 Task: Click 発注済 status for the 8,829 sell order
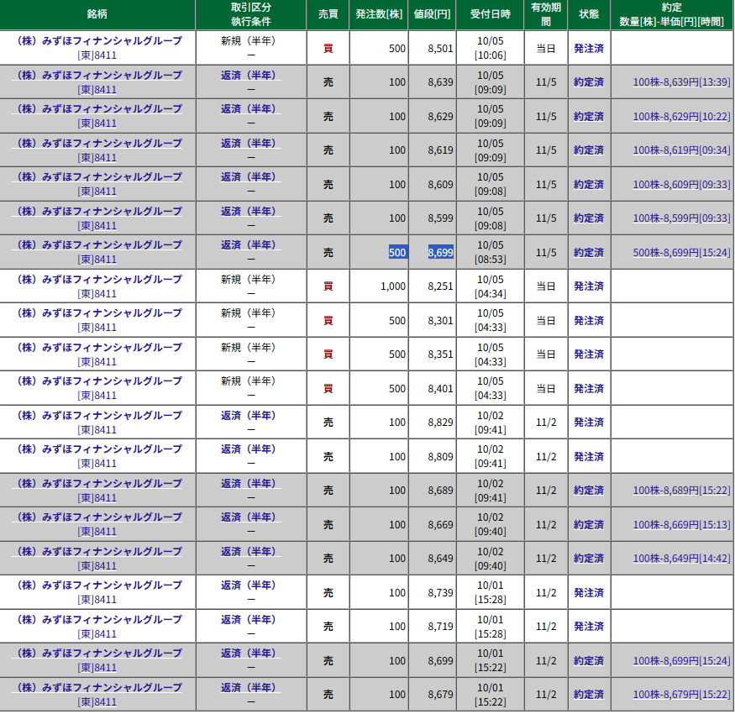589,422
